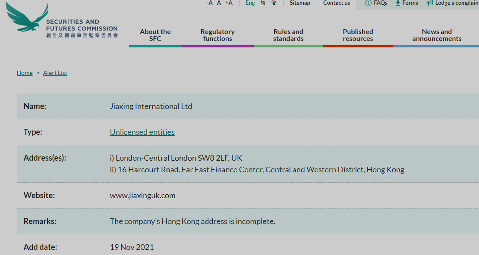Image resolution: width=479 pixels, height=255 pixels.
Task: Open the Contact us link
Action: coord(337,3)
